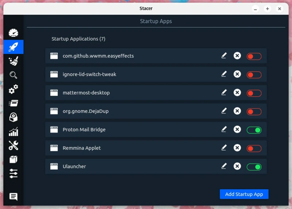Open Settings sliders icon in sidebar
The image size is (292, 209).
(x=14, y=174)
